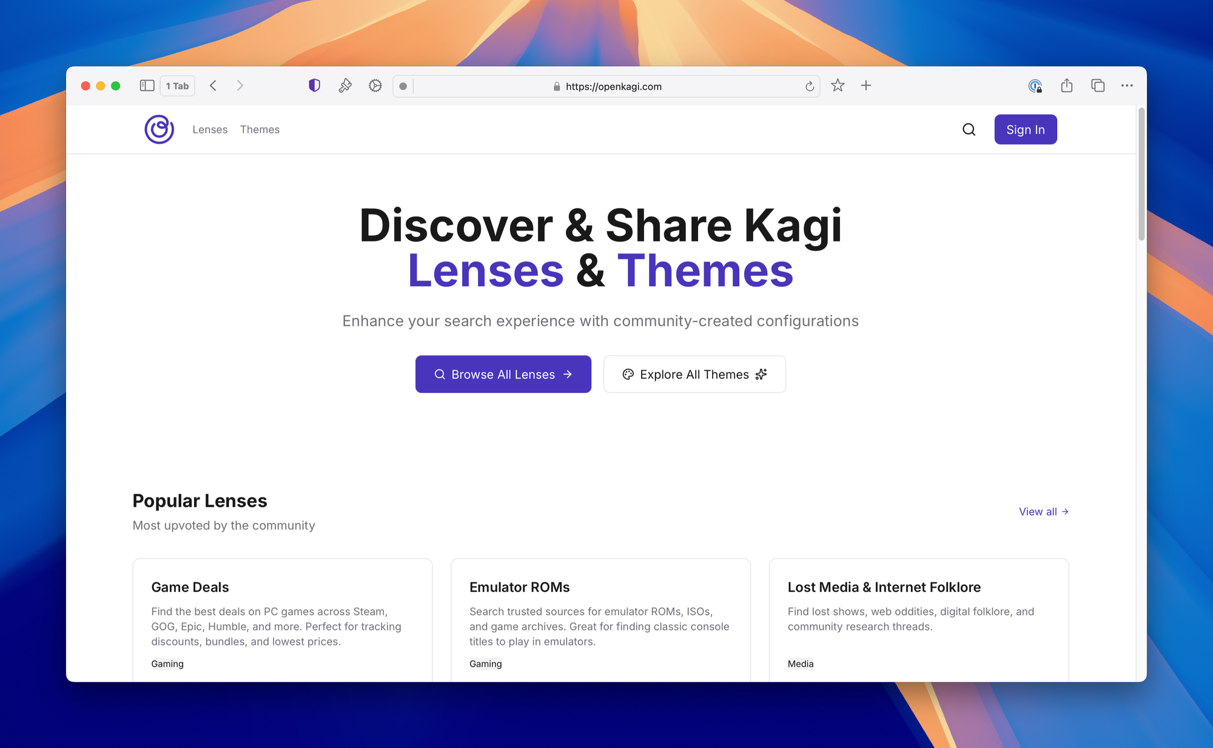
Task: Go forward with the right arrow
Action: click(240, 86)
